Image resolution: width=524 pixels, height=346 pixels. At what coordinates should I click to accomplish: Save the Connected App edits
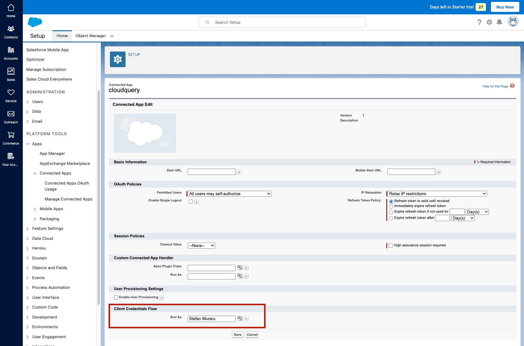(x=238, y=334)
